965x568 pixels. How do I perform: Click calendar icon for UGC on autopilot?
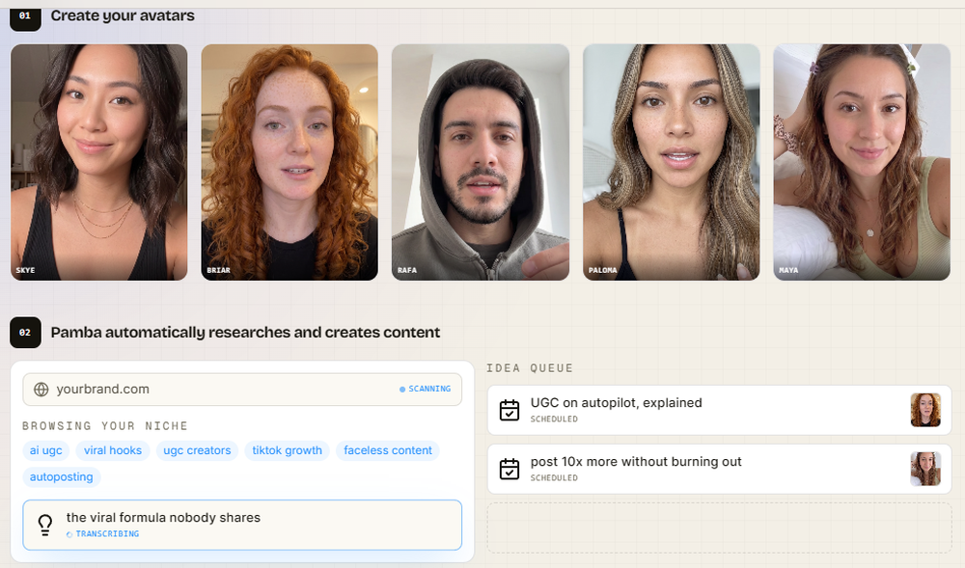click(x=509, y=410)
